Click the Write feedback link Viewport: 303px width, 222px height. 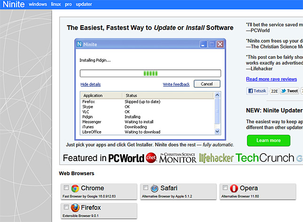coord(176,84)
